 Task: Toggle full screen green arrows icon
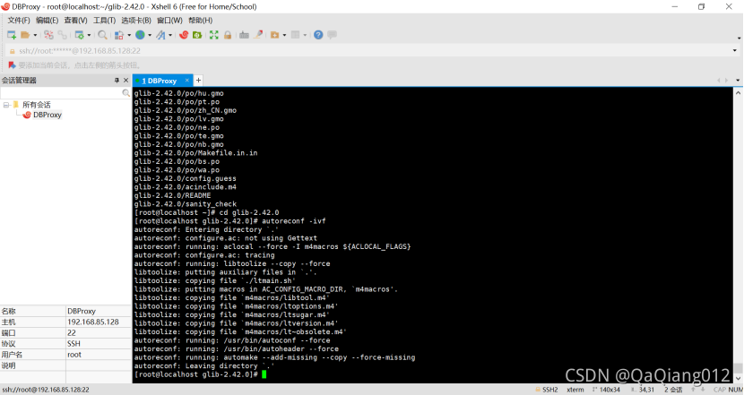(x=214, y=35)
